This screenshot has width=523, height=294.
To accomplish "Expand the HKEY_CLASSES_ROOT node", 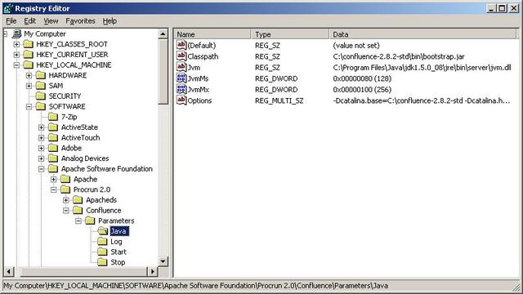I will [16, 44].
